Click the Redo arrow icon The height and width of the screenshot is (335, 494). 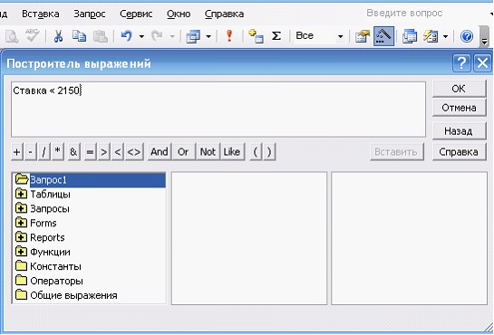(x=157, y=36)
